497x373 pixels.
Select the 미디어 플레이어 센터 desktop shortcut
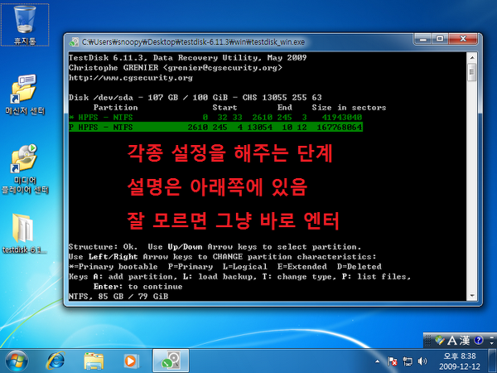pos(25,169)
